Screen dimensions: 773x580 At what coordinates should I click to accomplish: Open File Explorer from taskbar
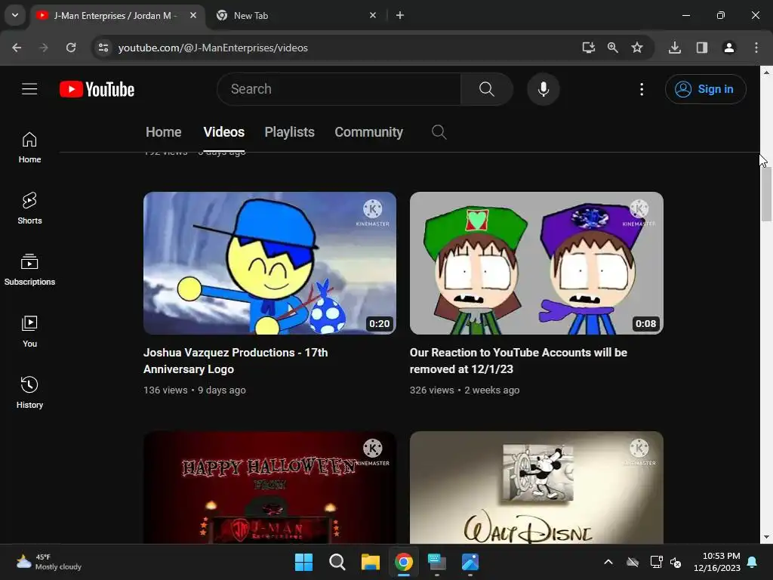370,562
